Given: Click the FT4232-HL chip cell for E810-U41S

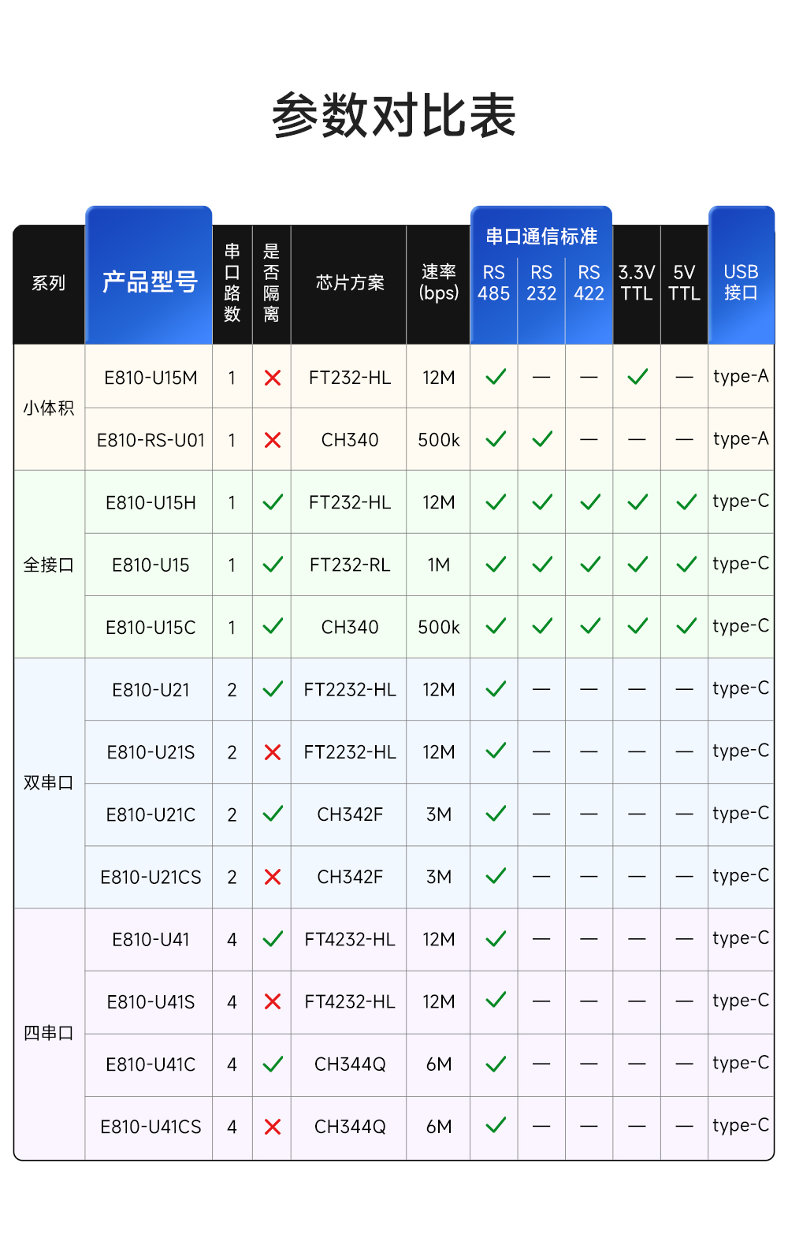Looking at the screenshot, I should (350, 1002).
